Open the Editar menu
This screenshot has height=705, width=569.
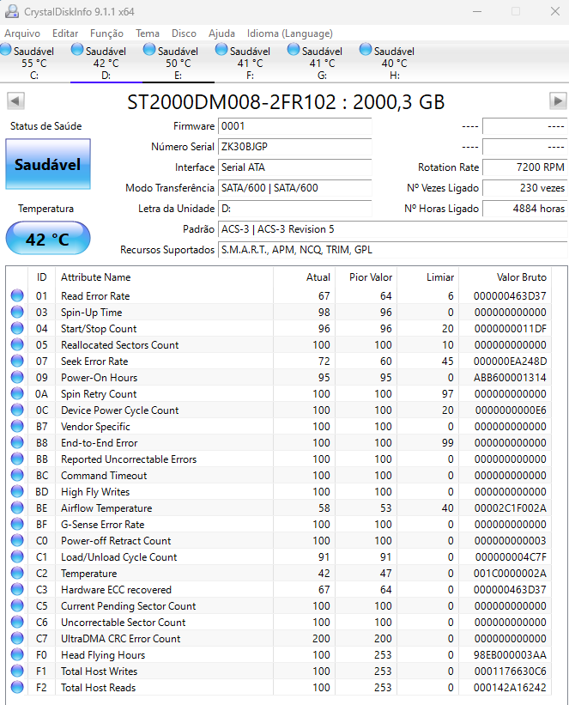[65, 33]
